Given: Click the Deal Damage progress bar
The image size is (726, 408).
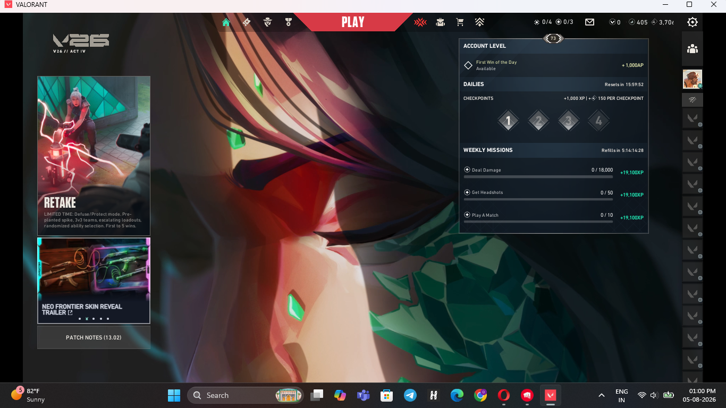Looking at the screenshot, I should coord(538,177).
